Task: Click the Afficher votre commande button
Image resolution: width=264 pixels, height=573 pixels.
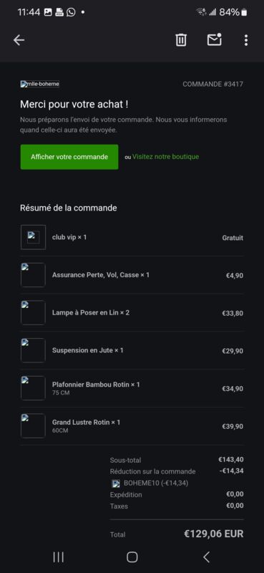Action: pos(69,157)
